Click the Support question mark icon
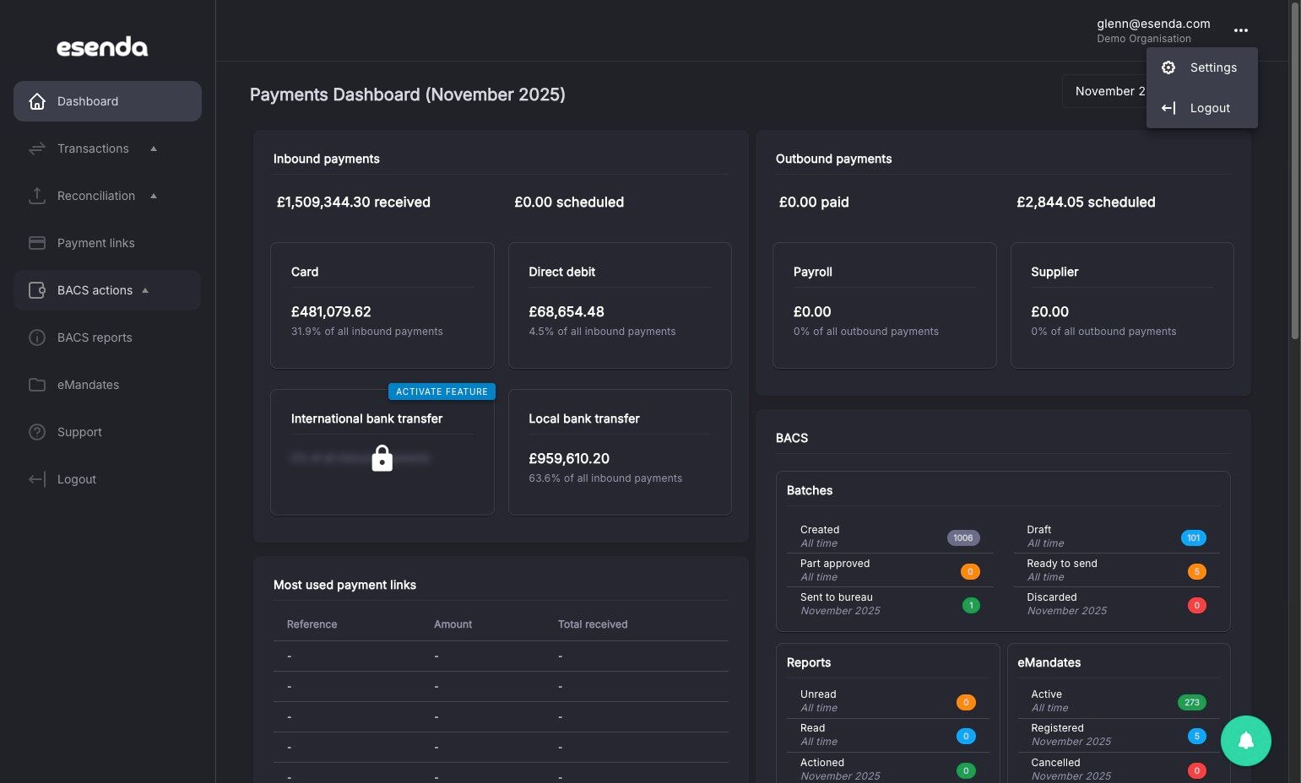Screen dimensions: 1301x783 pyautogui.click(x=37, y=432)
